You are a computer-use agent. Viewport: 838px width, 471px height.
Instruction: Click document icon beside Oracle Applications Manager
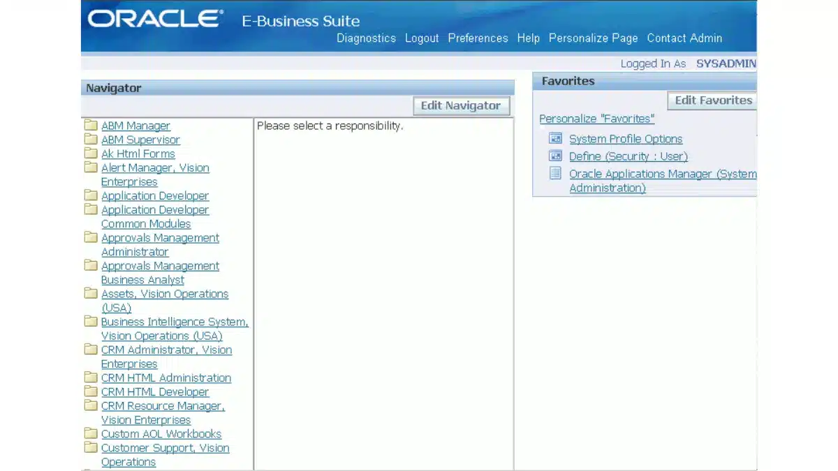[x=555, y=173]
